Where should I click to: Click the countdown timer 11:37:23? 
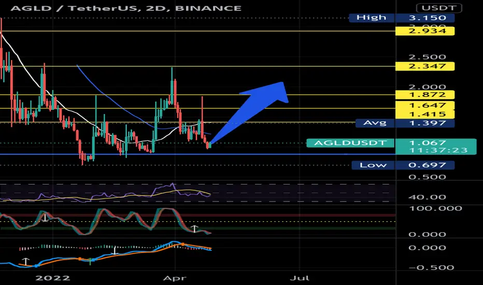(438, 150)
